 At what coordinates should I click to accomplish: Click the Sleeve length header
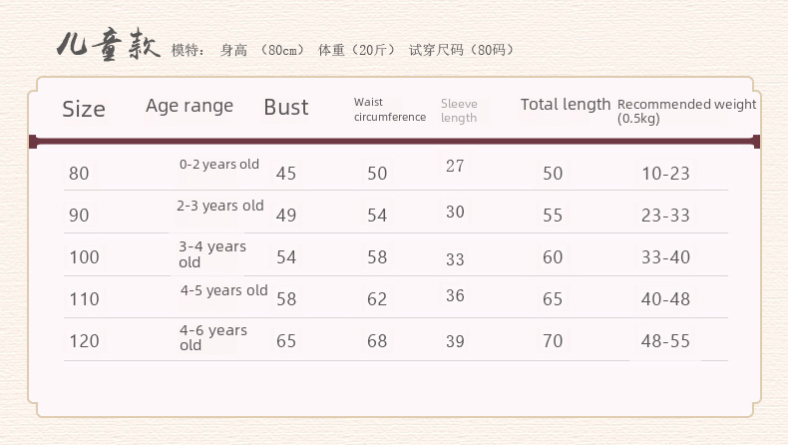coord(459,111)
